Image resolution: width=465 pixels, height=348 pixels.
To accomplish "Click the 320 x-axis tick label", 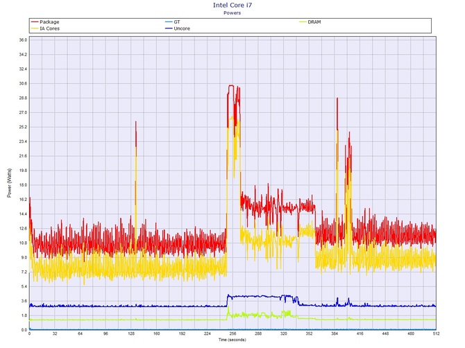I will pos(284,333).
